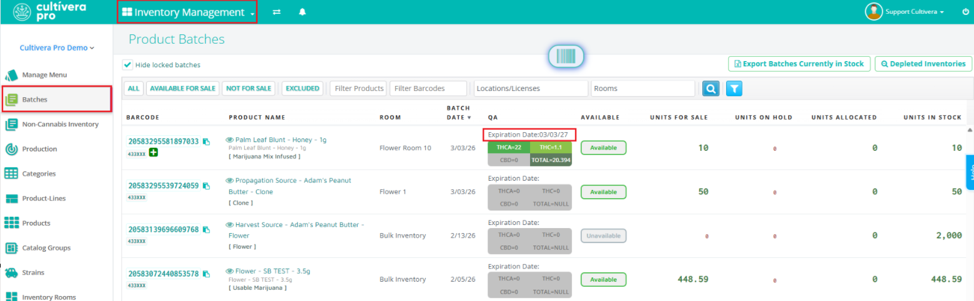974x301 pixels.
Task: Click Production sidebar icon
Action: (x=11, y=149)
